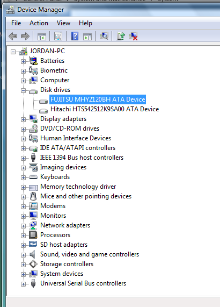
Task: Click Scan for hardware changes icon
Action: point(104,36)
